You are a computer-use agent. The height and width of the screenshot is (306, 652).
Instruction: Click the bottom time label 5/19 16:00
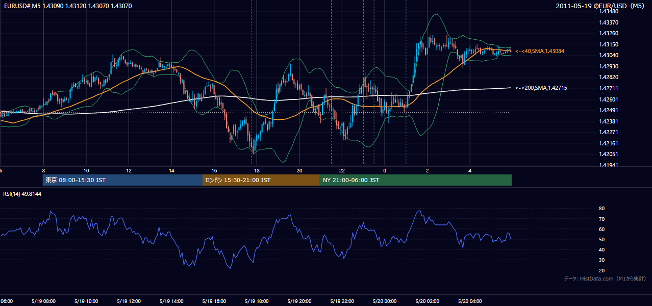click(214, 301)
